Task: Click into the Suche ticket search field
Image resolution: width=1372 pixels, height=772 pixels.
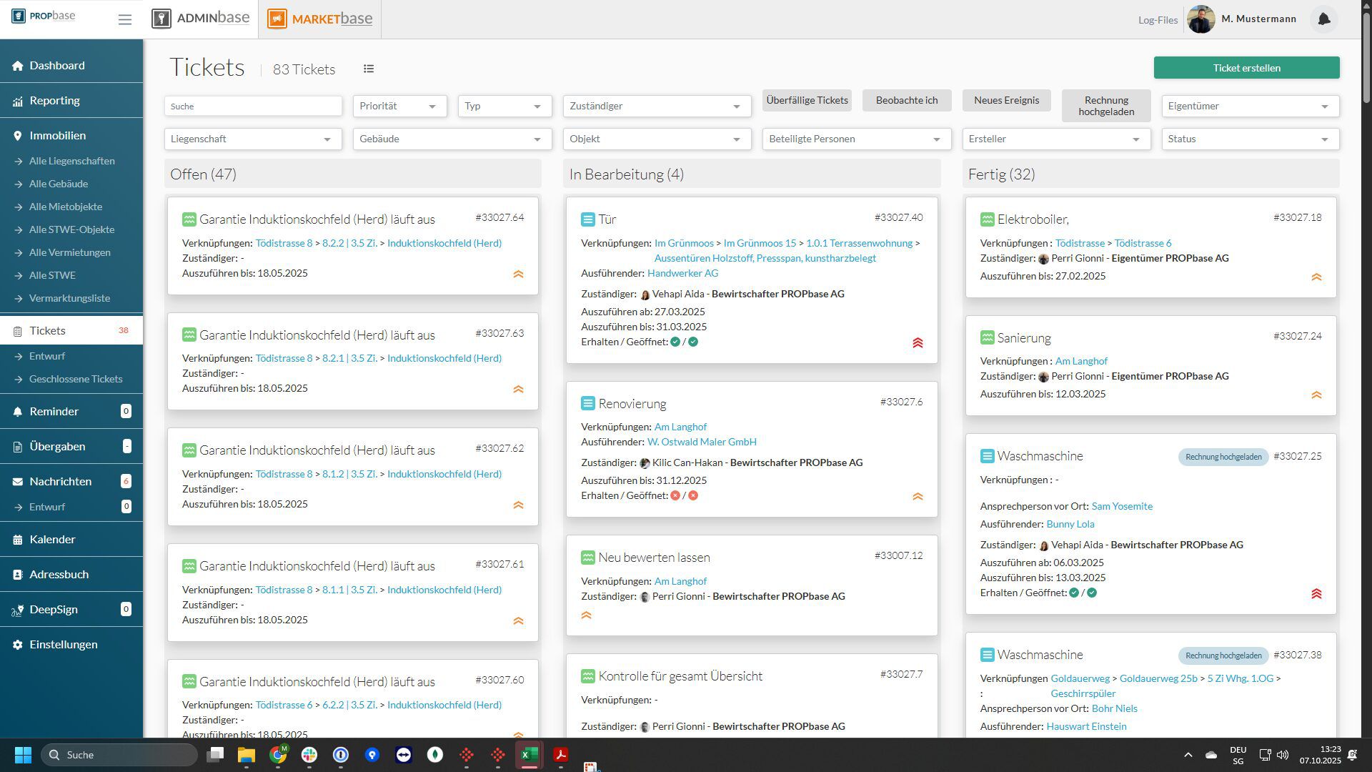Action: coord(253,106)
